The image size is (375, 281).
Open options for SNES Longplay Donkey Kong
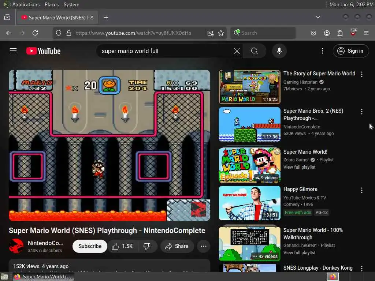point(361,269)
